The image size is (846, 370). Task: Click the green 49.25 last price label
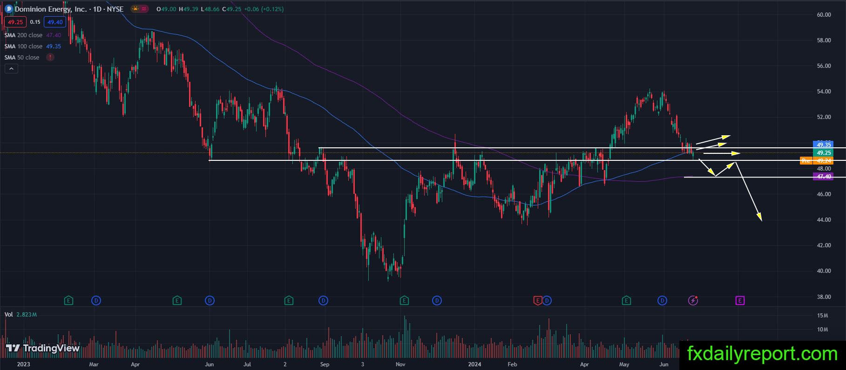click(x=824, y=153)
